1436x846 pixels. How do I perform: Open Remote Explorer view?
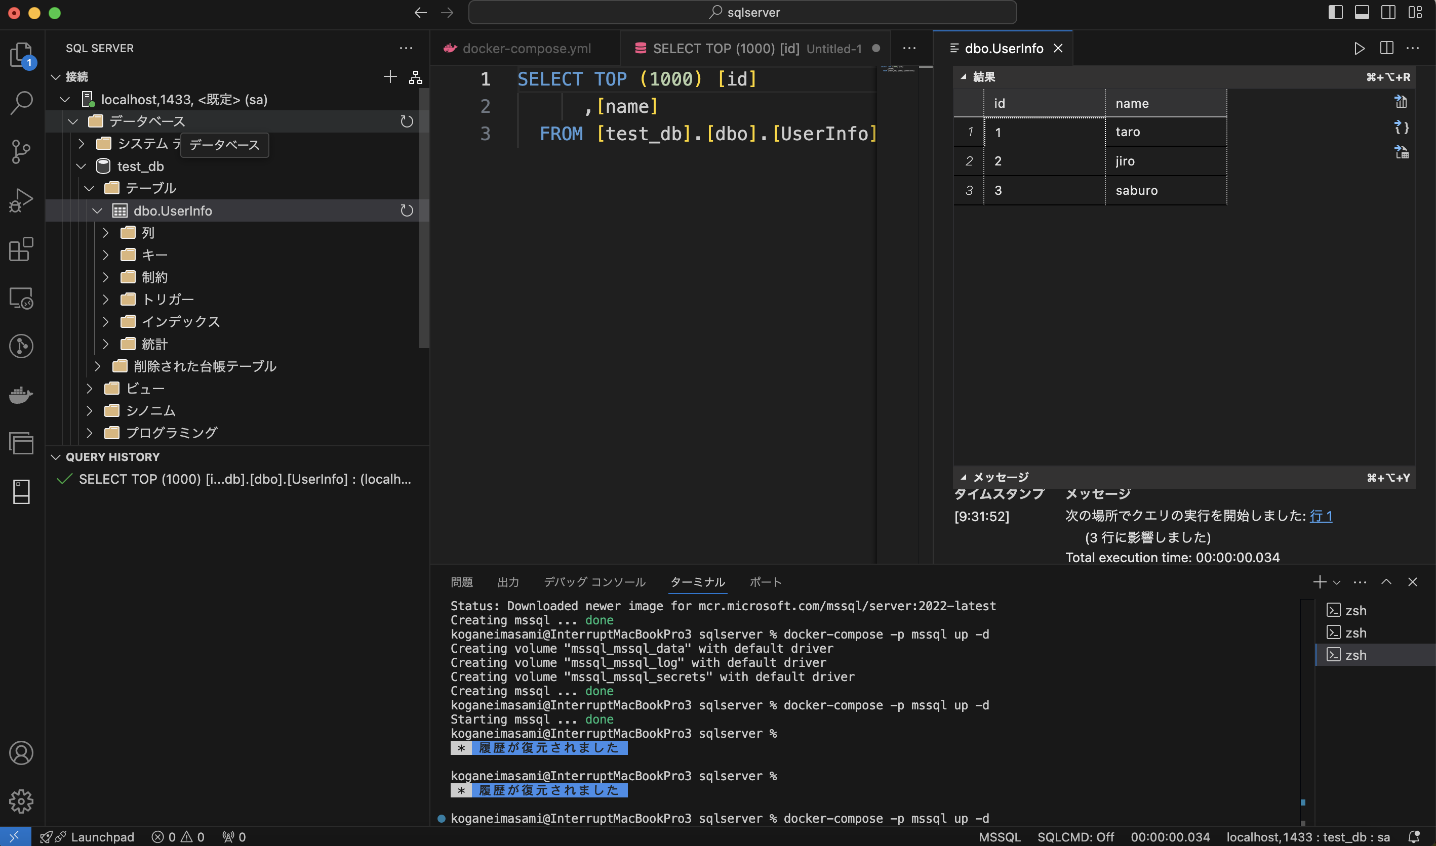click(21, 298)
